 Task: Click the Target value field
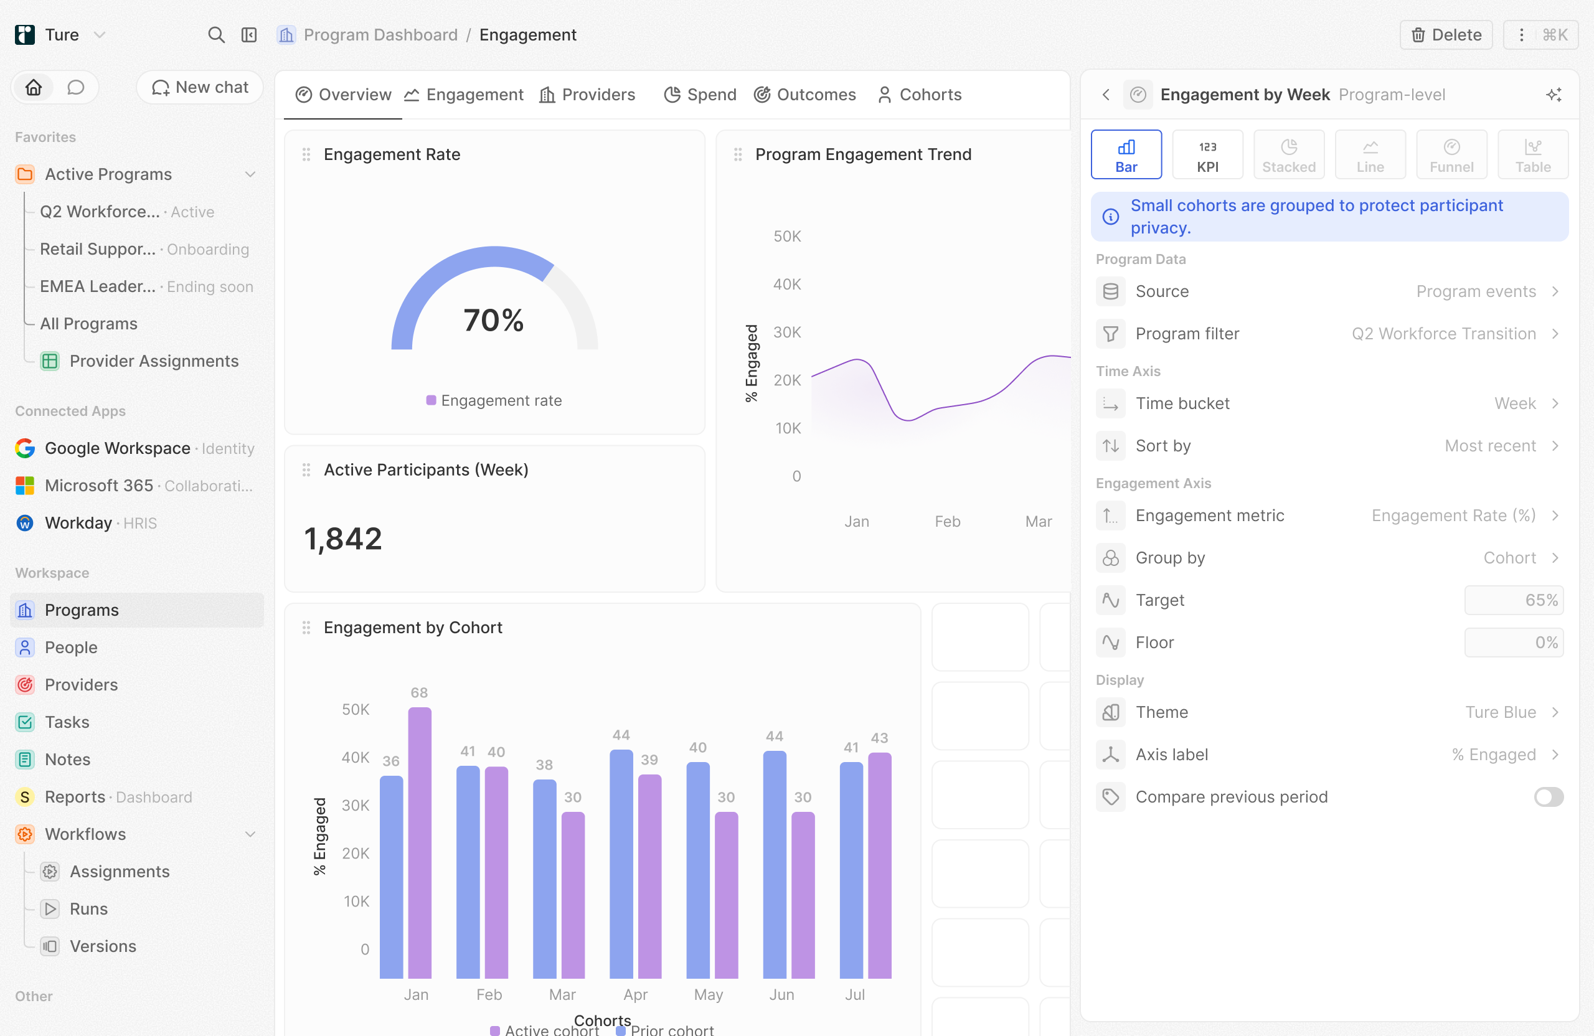click(x=1514, y=600)
